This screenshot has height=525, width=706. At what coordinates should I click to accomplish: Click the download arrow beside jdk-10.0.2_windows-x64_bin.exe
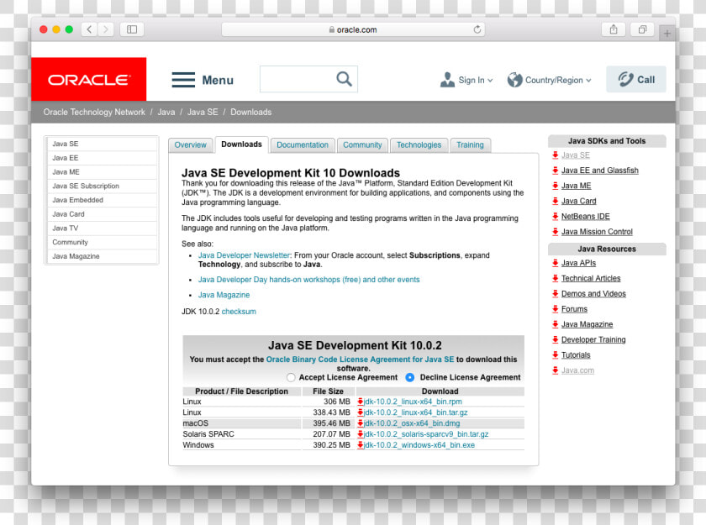click(x=361, y=445)
